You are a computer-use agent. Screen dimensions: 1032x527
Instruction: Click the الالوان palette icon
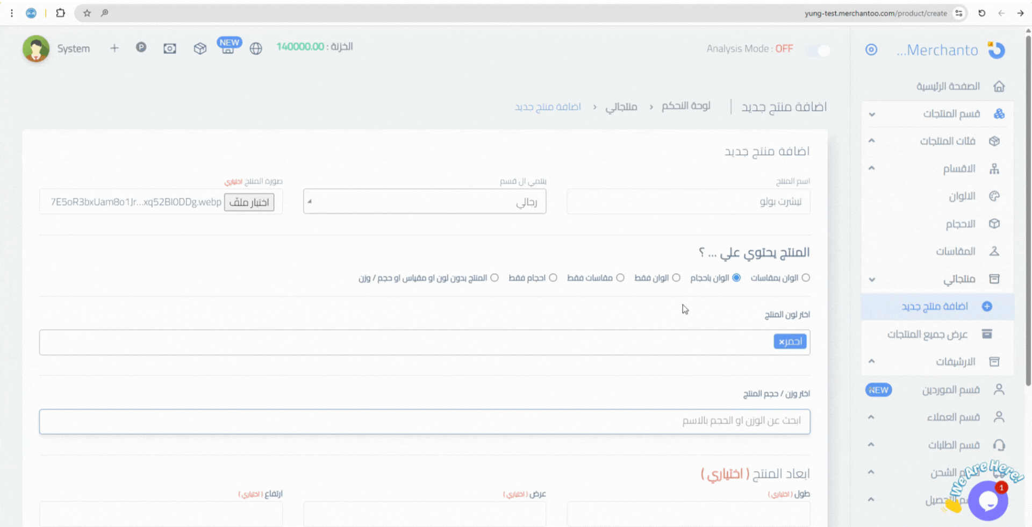994,196
